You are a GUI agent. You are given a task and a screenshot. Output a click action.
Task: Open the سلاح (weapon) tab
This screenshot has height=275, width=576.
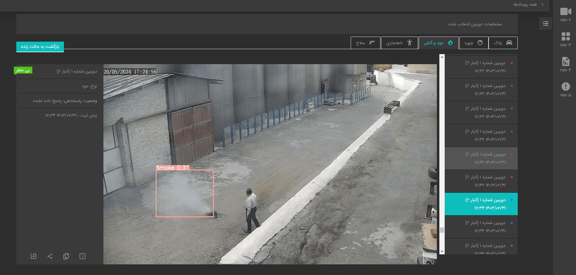(x=365, y=43)
